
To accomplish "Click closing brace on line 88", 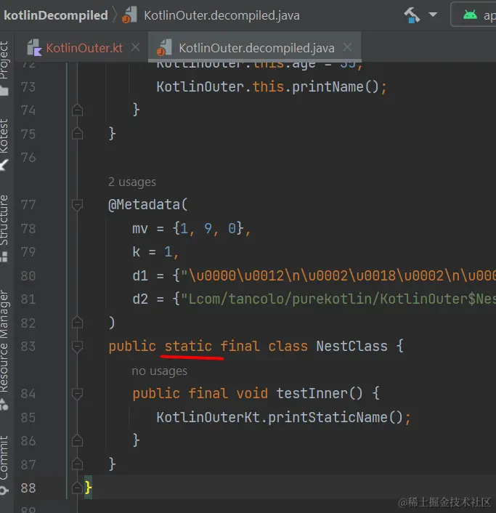I will pos(89,488).
